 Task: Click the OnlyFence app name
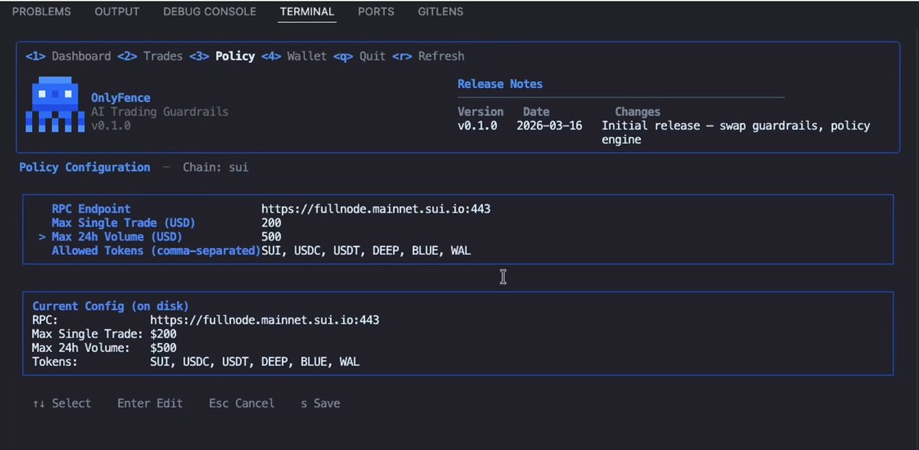tap(120, 98)
